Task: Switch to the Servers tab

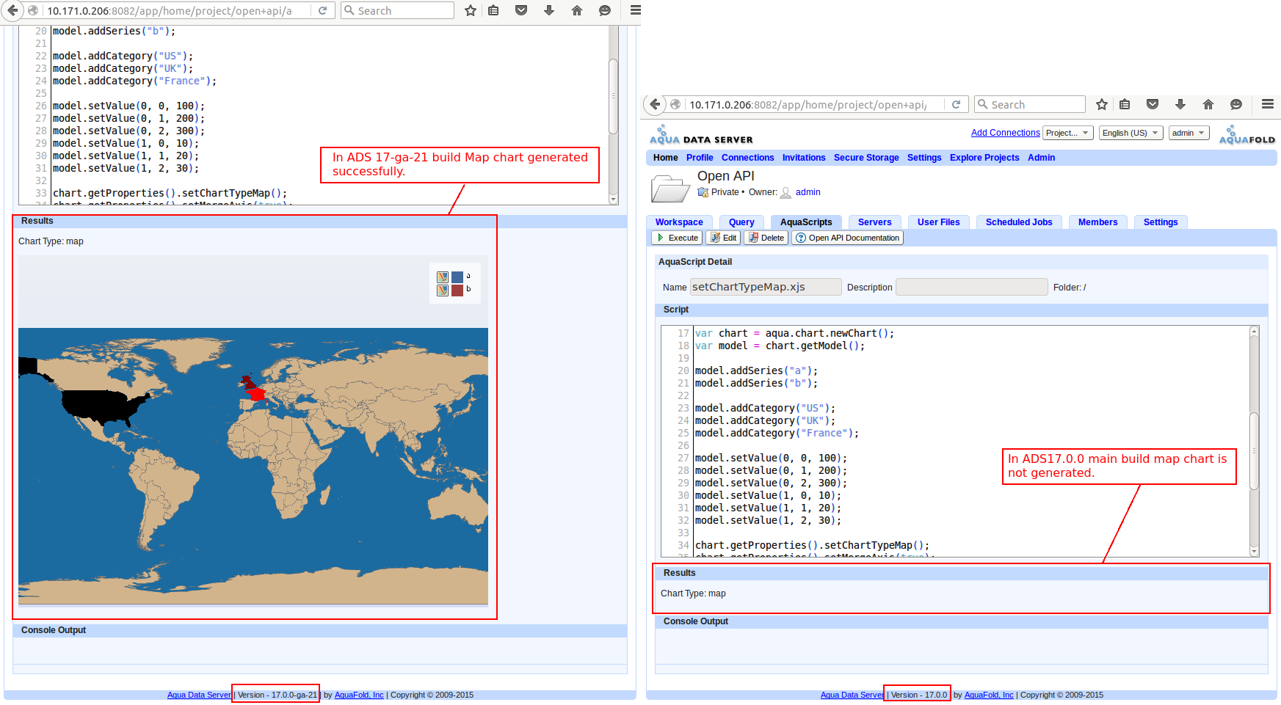Action: coord(874,222)
